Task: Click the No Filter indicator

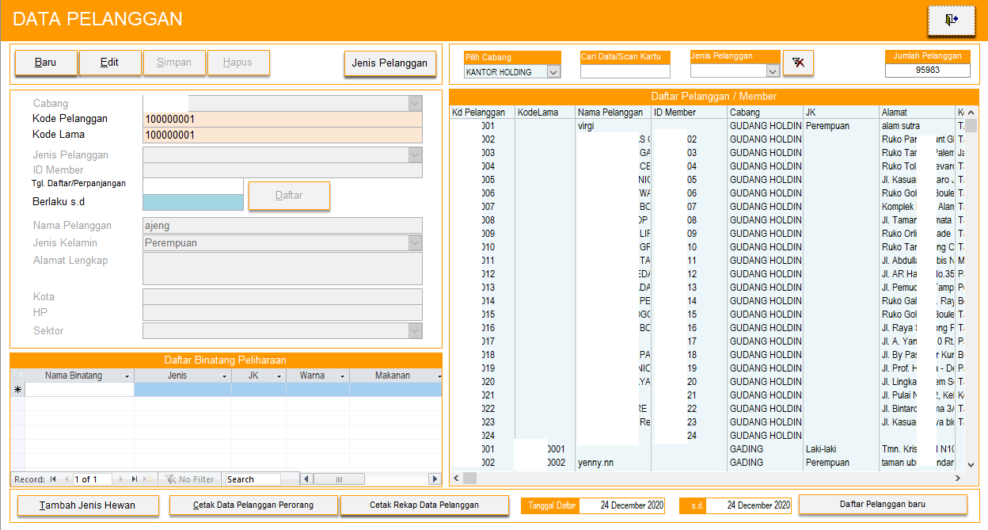Action: [189, 479]
